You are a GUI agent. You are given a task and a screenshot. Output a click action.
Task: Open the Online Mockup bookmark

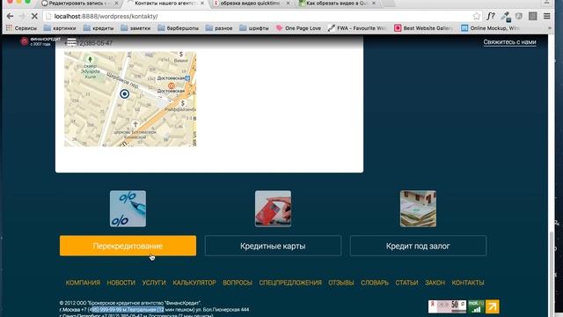[491, 28]
